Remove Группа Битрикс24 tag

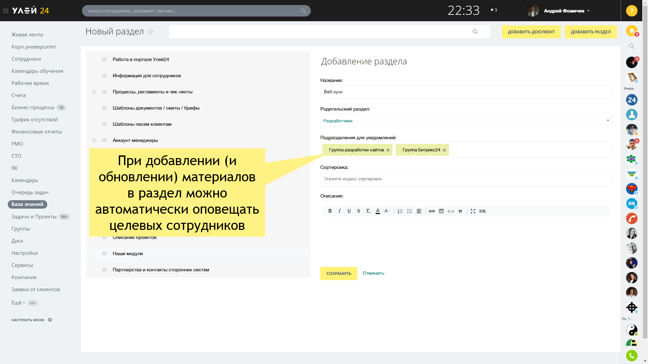click(x=444, y=150)
